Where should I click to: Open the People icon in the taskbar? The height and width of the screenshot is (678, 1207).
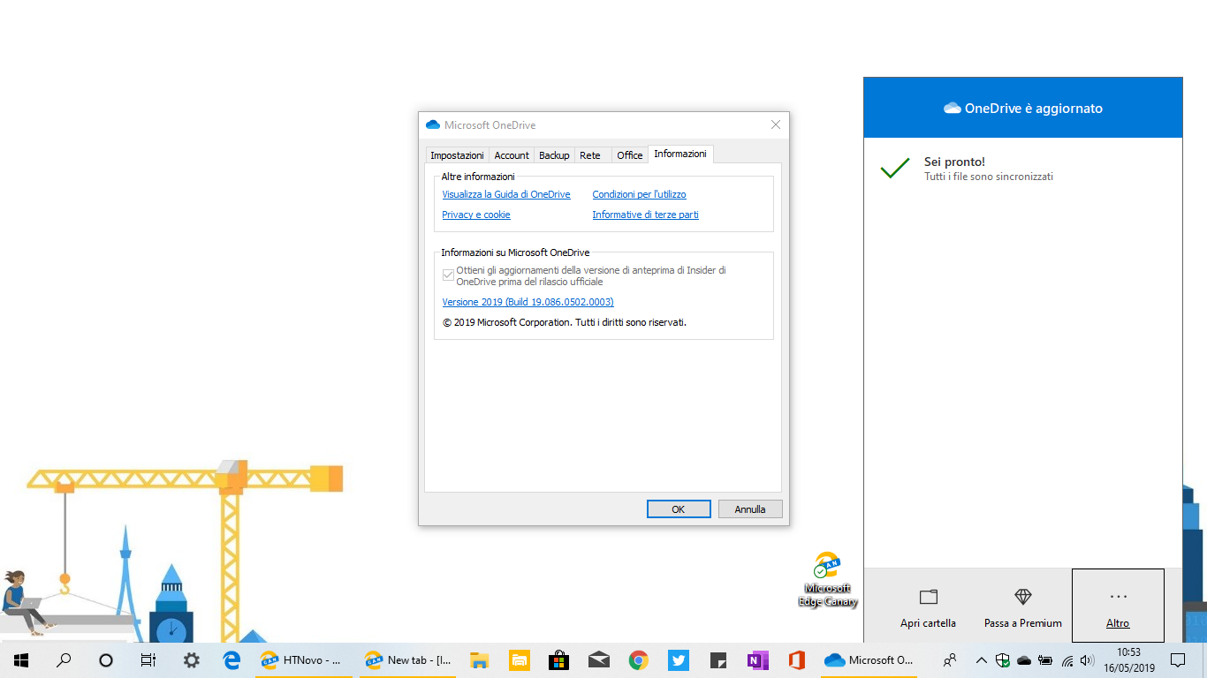pyautogui.click(x=951, y=659)
